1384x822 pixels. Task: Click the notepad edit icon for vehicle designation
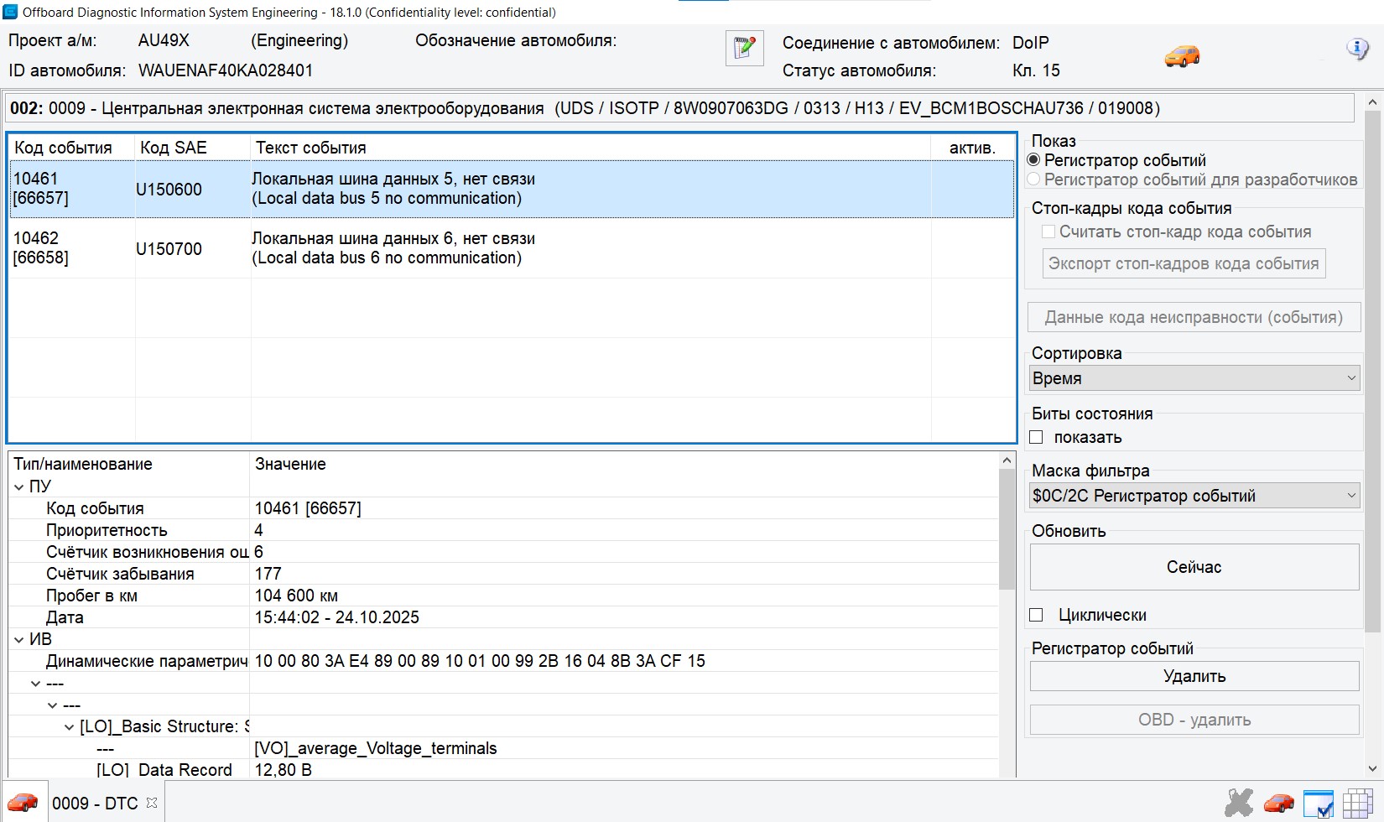coord(744,48)
